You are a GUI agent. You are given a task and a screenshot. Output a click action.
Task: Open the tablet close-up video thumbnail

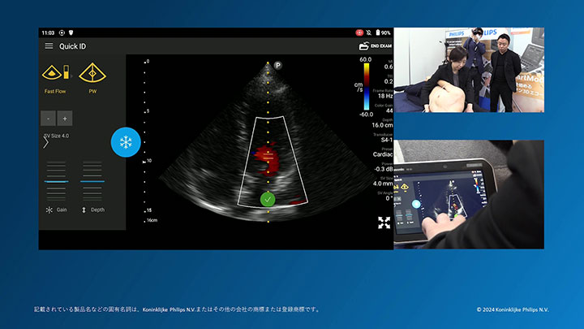pos(469,193)
